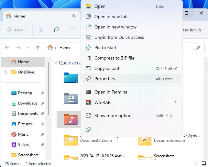
Task: Click the navigation pane scrollbar
Action: tap(48, 89)
